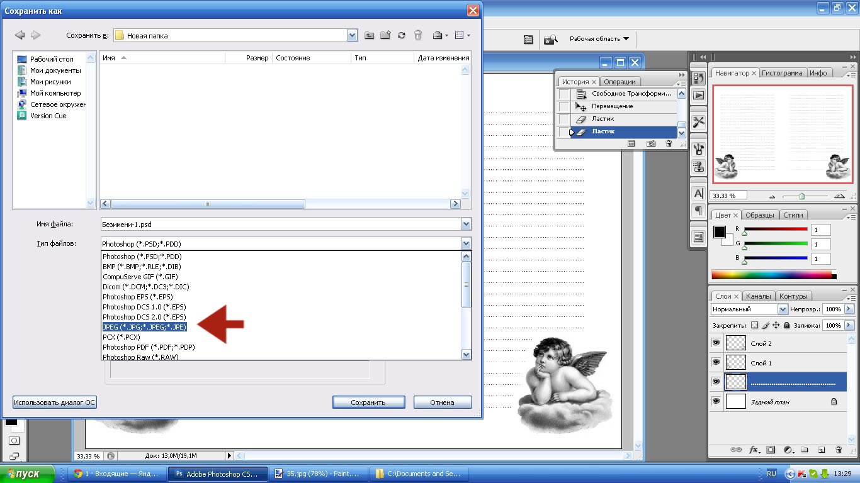Open Мой компьютер location
This screenshot has height=483, width=860.
click(x=49, y=93)
